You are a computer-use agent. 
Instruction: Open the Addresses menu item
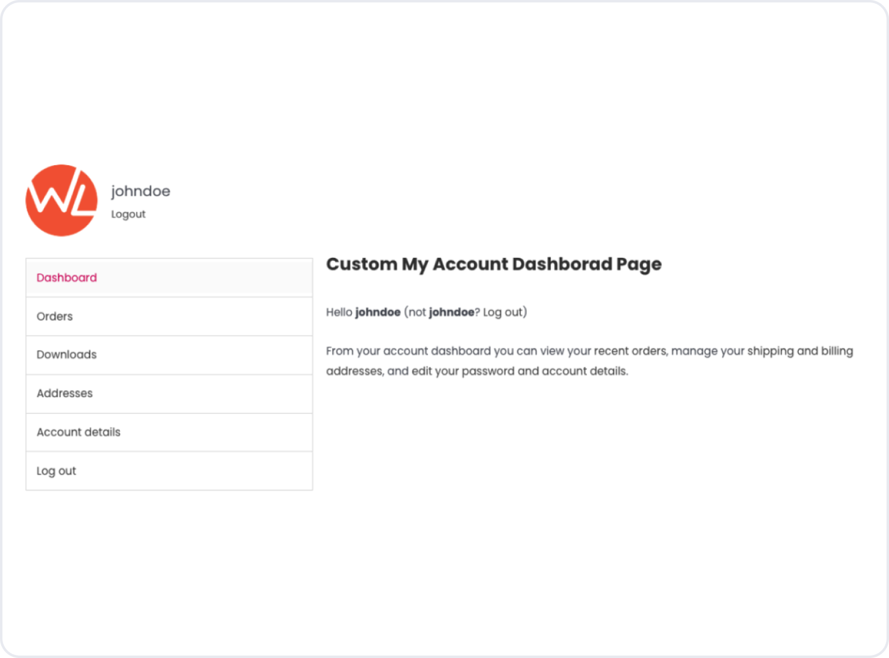pos(64,393)
